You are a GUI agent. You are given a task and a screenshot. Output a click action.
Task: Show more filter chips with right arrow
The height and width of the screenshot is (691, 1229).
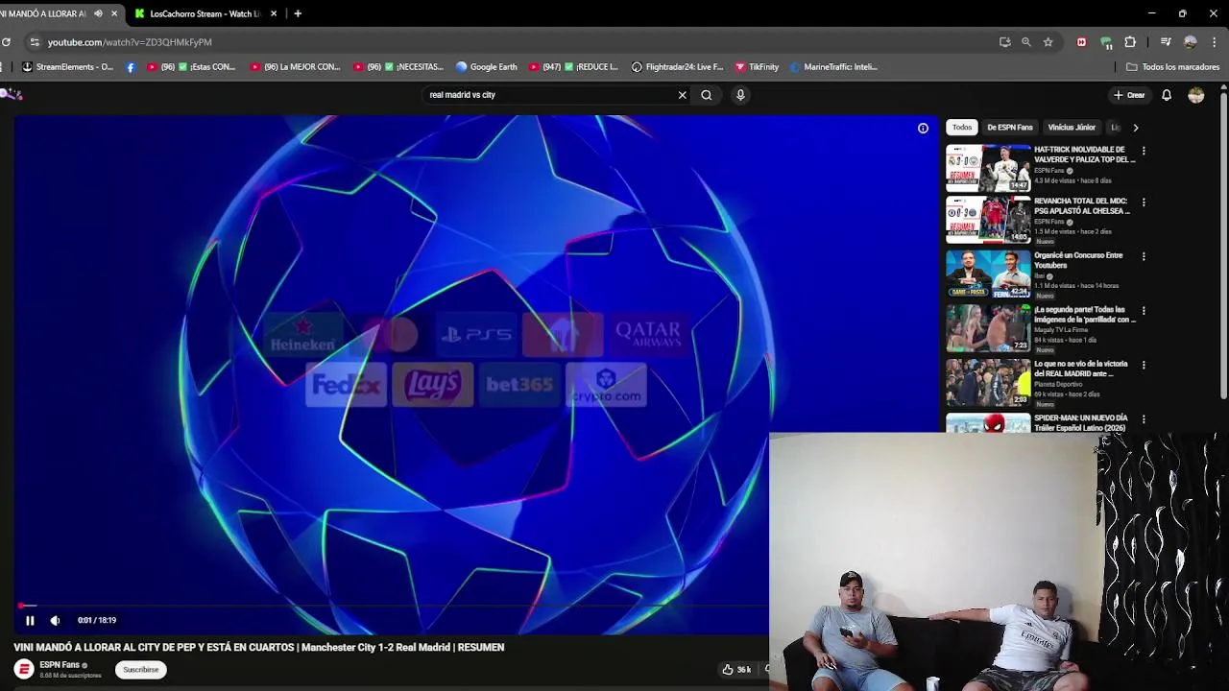1136,128
